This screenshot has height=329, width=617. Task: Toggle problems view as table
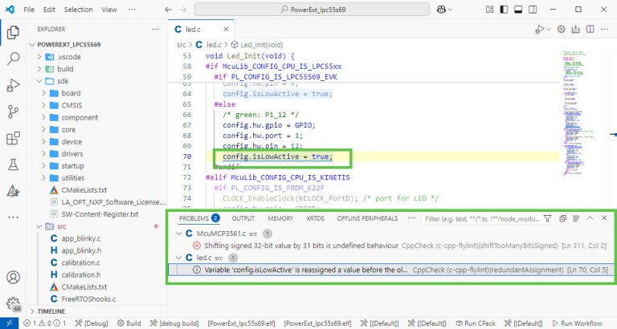[576, 218]
